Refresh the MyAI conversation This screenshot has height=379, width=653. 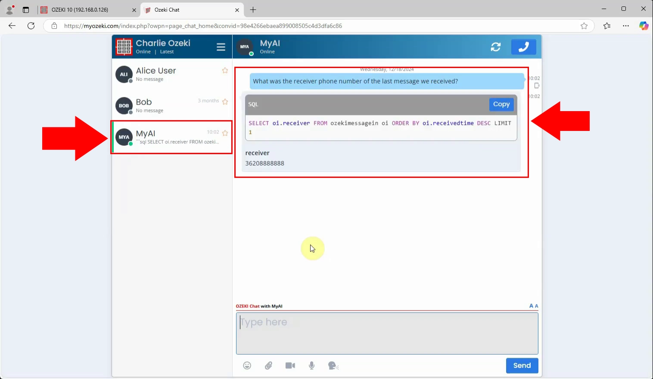click(x=496, y=47)
